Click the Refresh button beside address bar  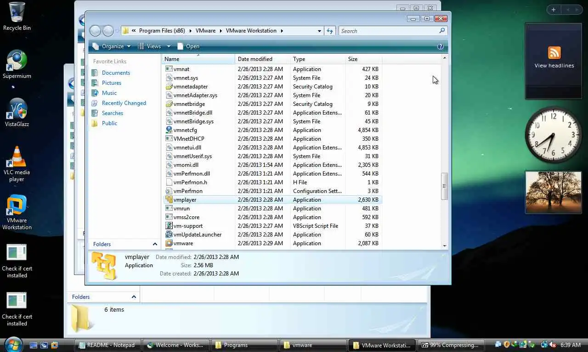click(330, 31)
